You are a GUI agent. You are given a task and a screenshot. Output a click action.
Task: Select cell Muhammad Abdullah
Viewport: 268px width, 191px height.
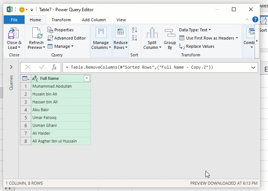pos(61,86)
